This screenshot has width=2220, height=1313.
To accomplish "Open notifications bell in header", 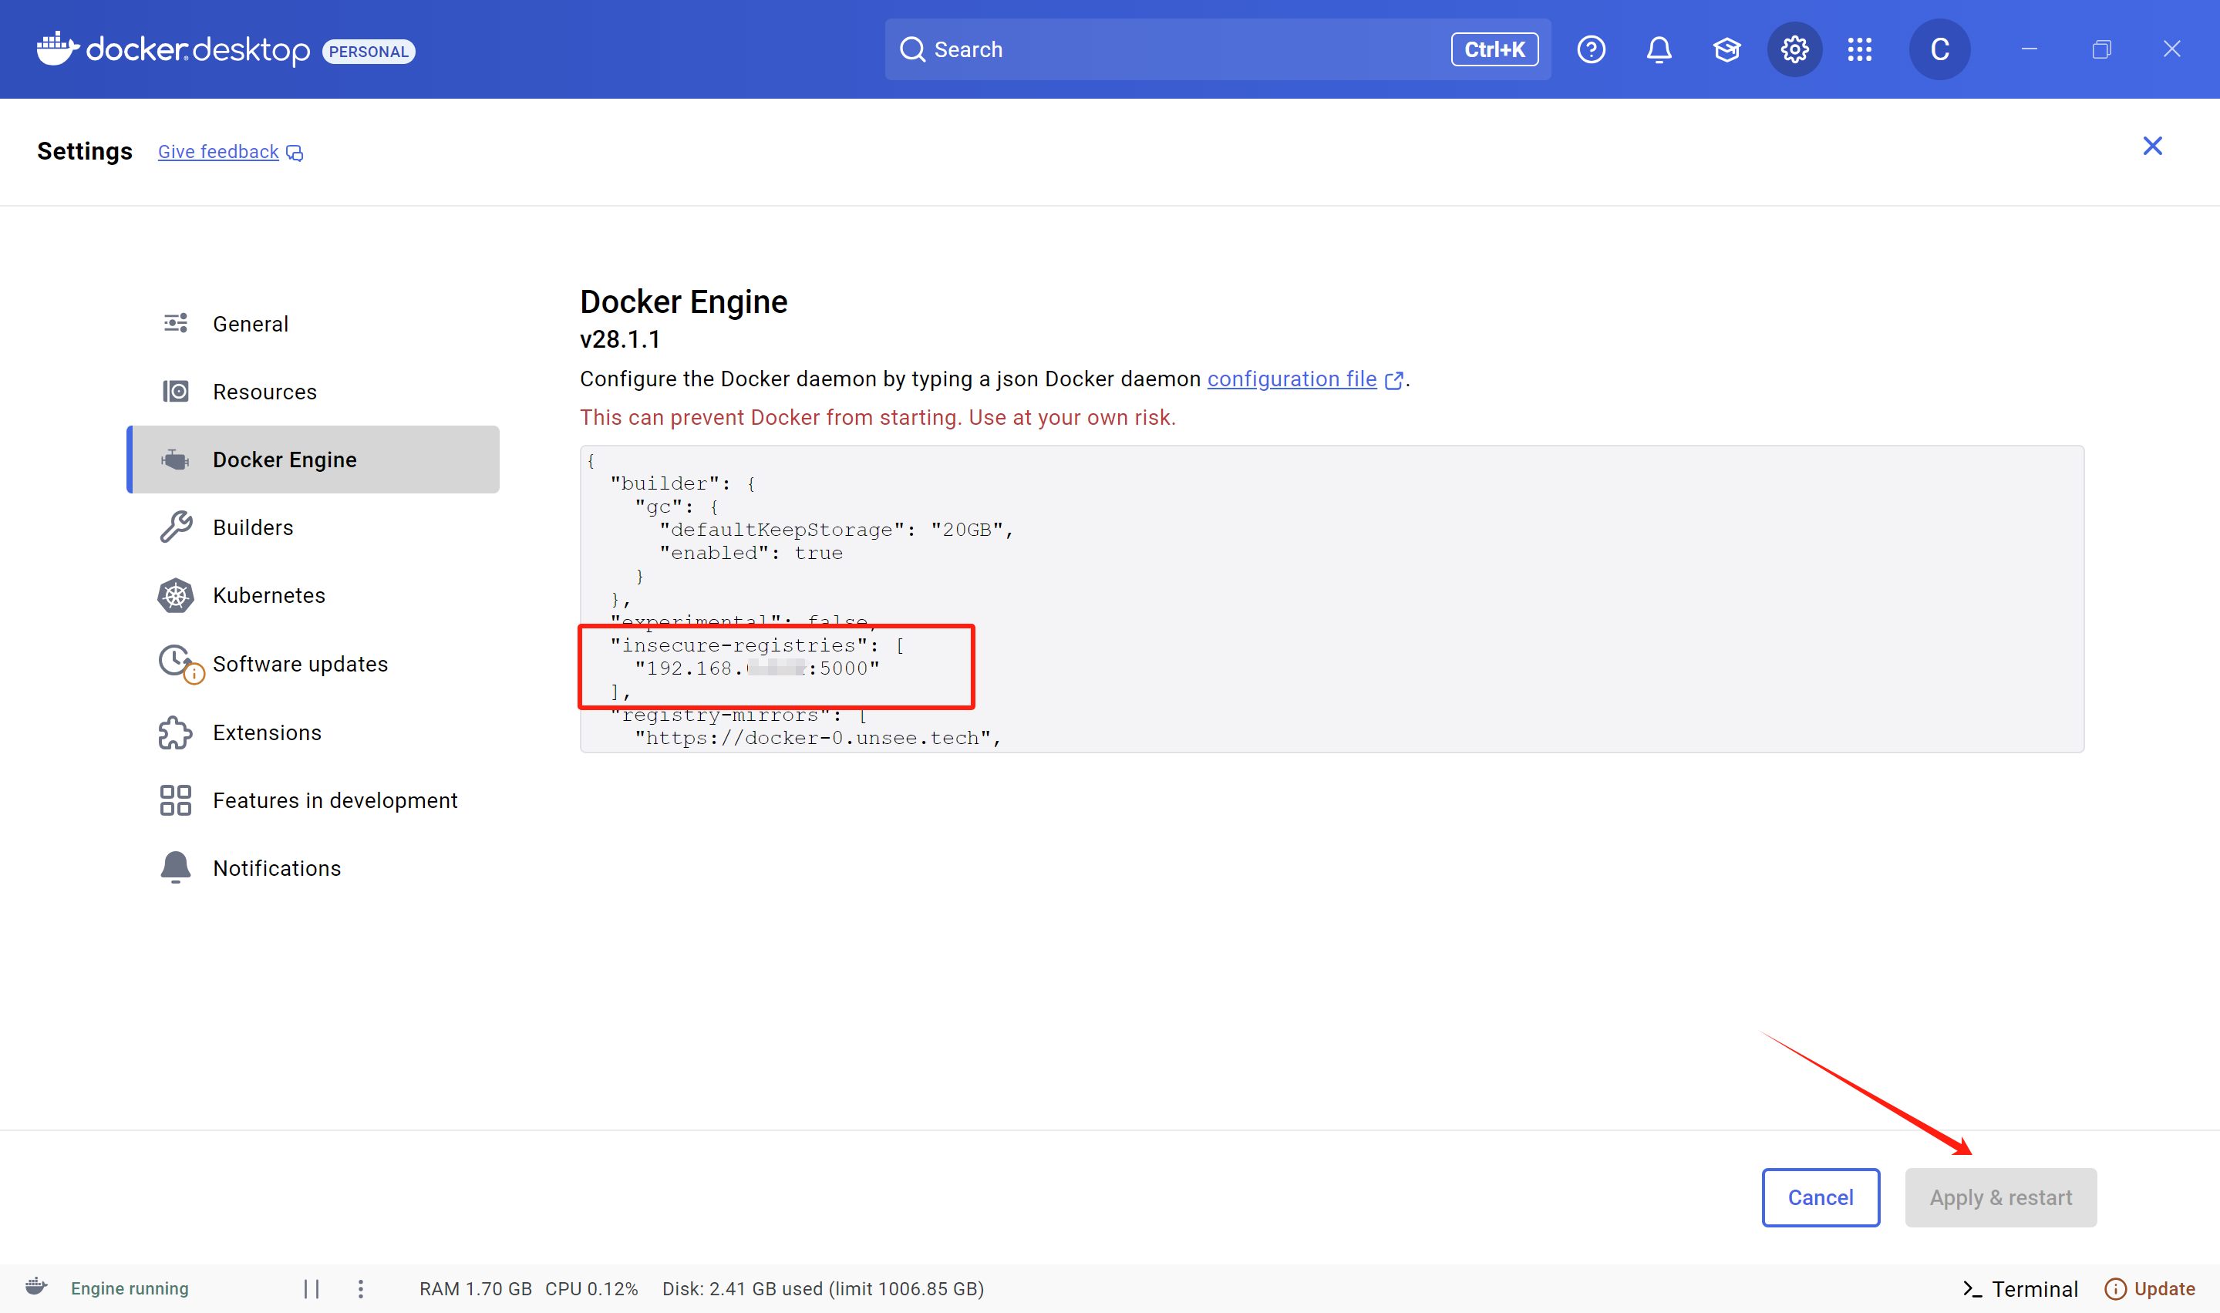I will [1658, 49].
